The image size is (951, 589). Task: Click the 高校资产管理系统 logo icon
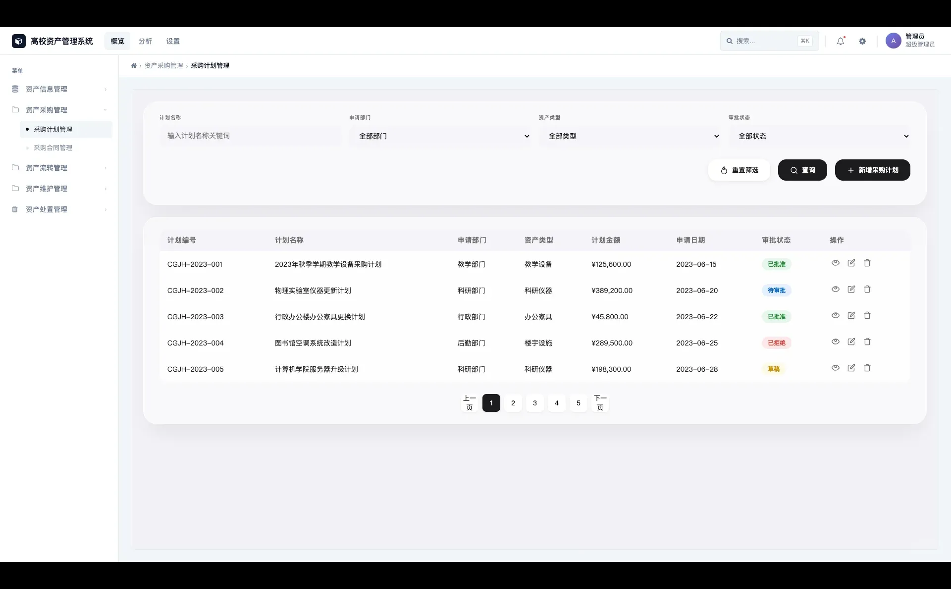[18, 41]
